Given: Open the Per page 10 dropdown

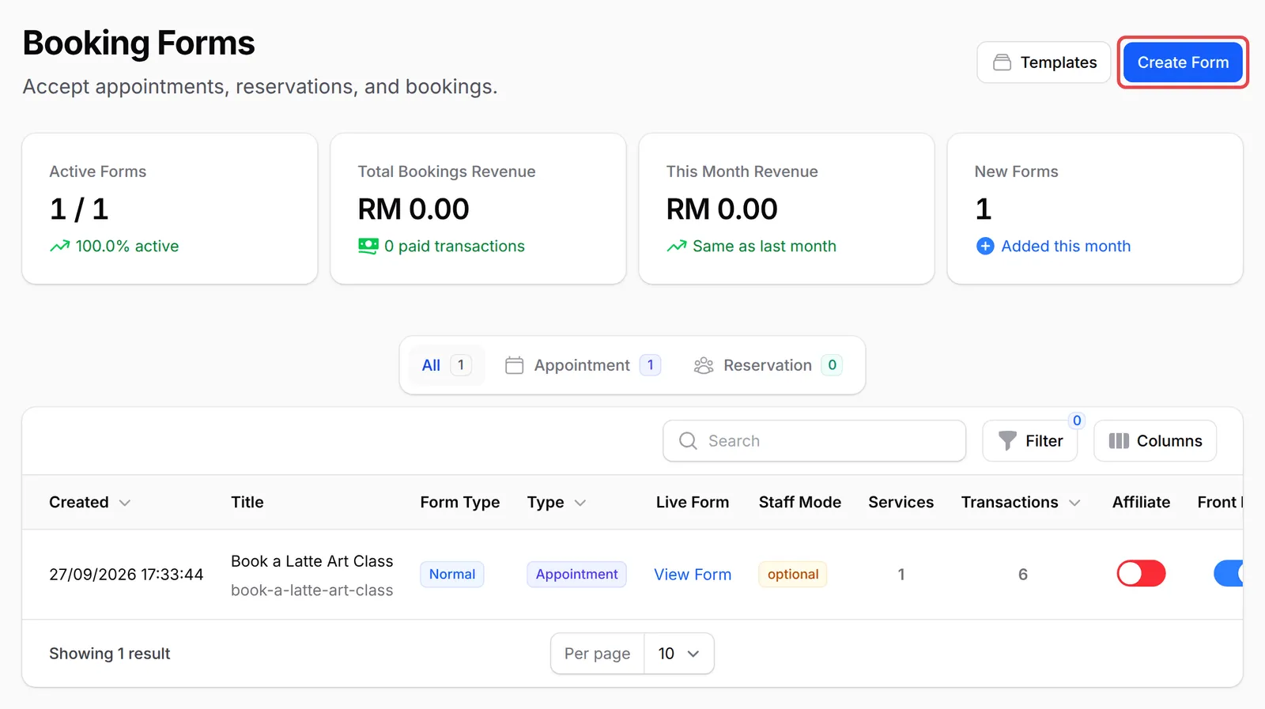Looking at the screenshot, I should coord(679,654).
